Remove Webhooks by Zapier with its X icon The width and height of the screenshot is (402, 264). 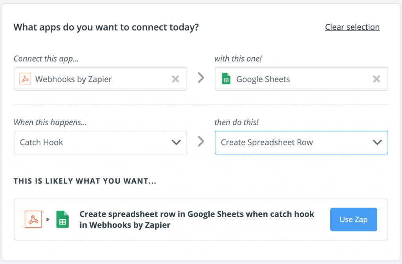[175, 79]
